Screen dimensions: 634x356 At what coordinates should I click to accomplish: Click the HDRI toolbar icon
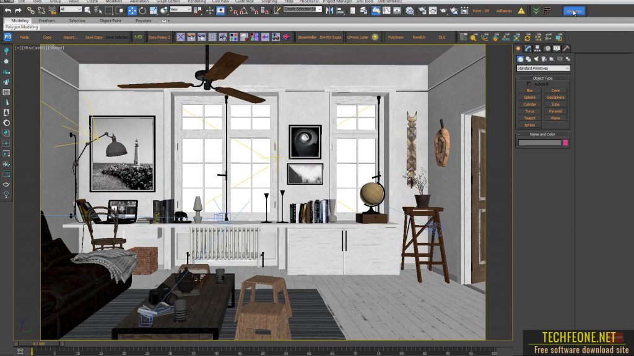(505, 38)
